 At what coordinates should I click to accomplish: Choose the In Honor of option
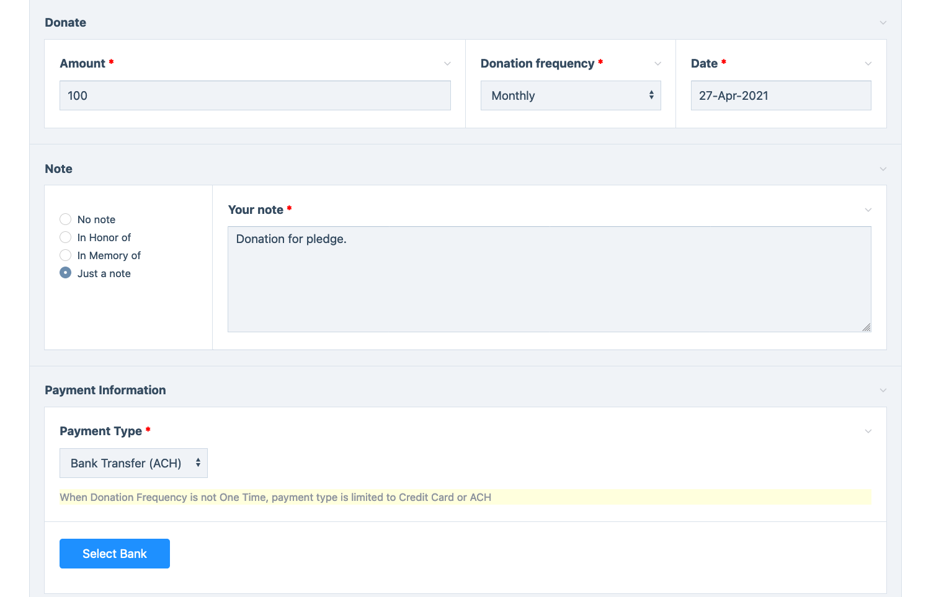(66, 237)
